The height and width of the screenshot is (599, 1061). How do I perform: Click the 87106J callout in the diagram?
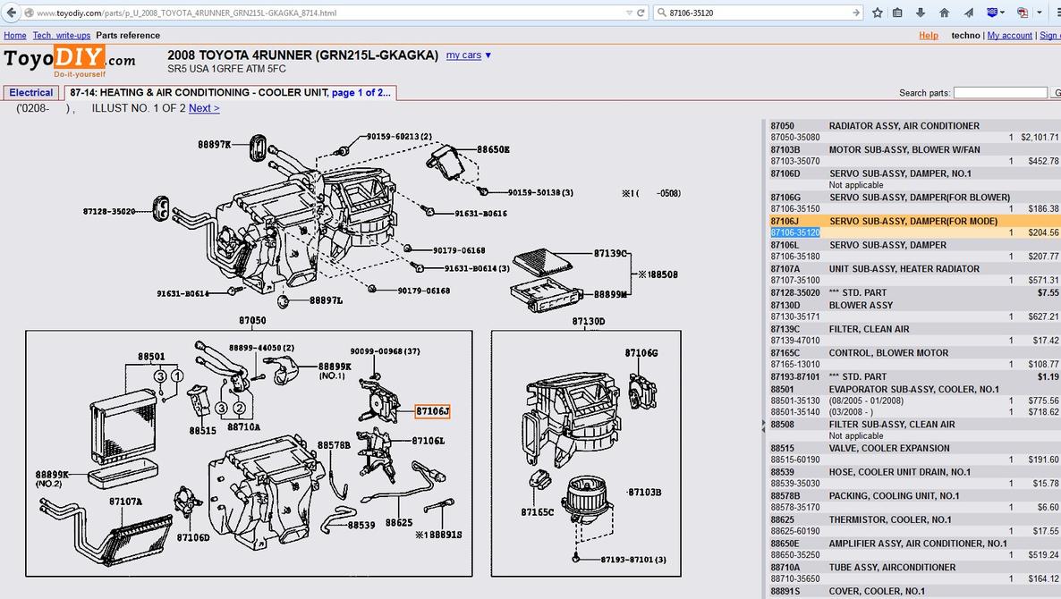point(432,411)
